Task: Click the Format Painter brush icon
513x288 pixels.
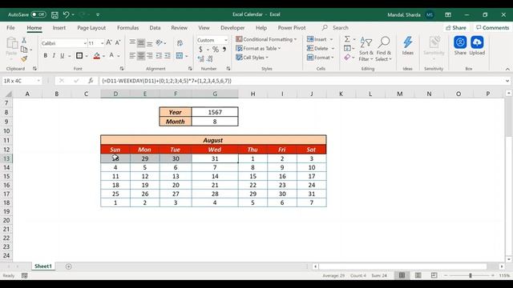Action: (x=24, y=58)
